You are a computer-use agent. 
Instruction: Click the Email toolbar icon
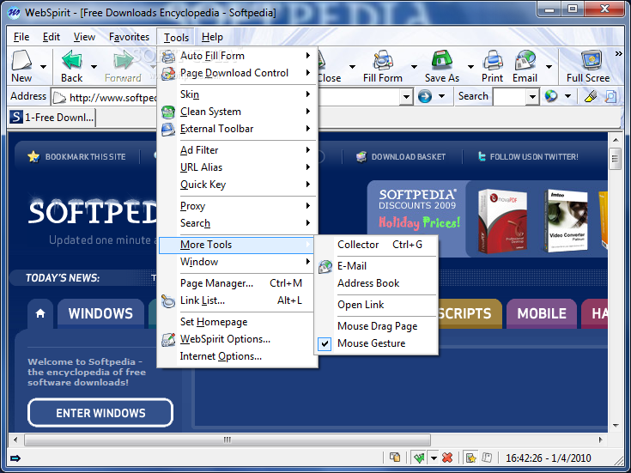525,60
